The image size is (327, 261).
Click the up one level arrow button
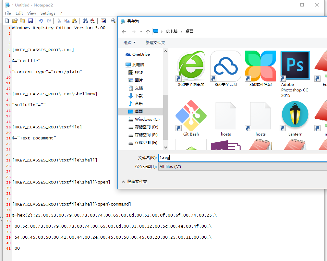[148, 31]
